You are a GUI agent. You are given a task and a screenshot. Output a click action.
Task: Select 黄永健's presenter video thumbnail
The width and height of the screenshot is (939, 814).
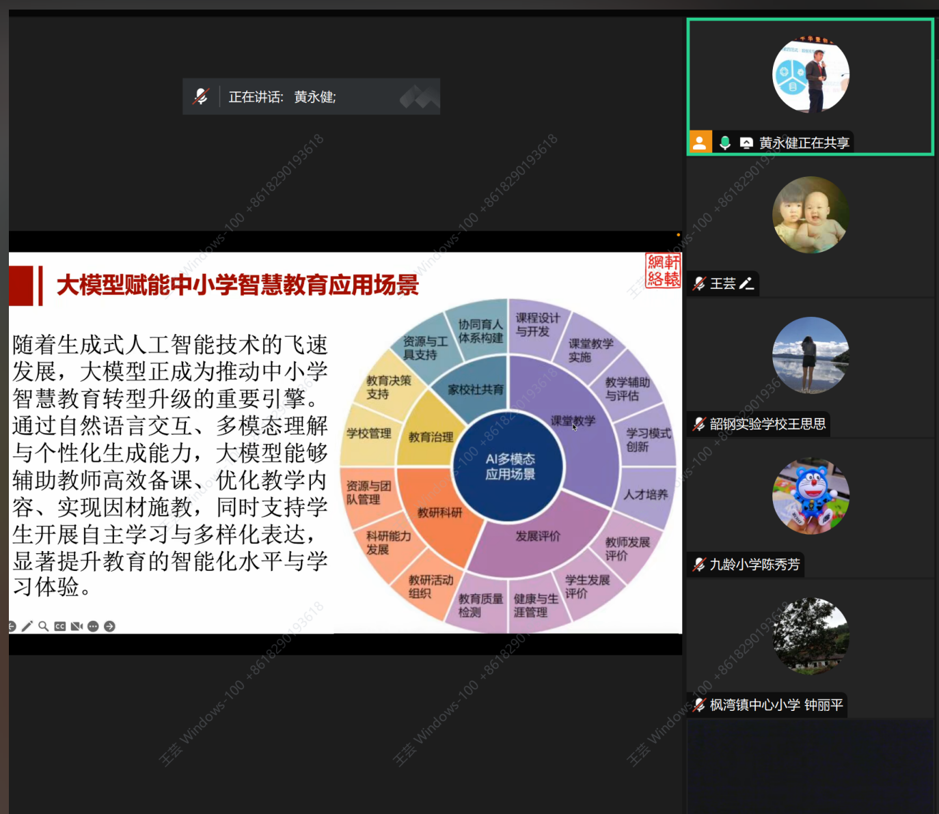point(811,75)
